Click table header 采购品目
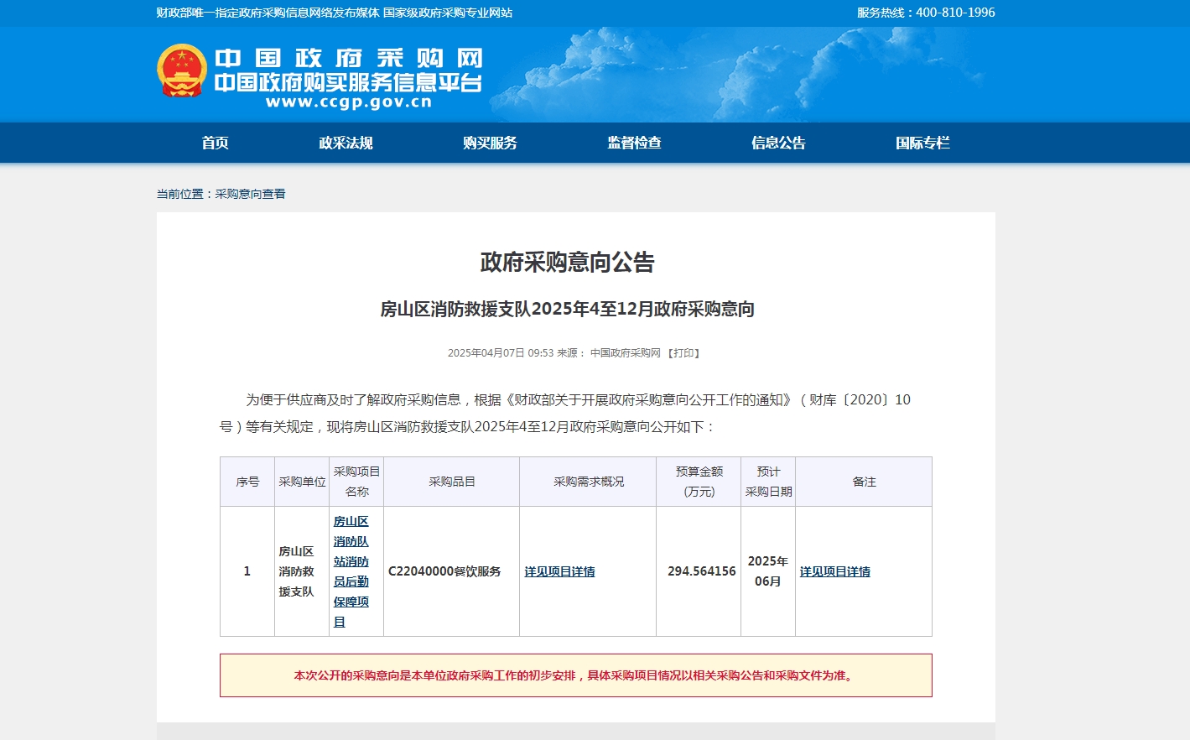1190x740 pixels. point(452,482)
